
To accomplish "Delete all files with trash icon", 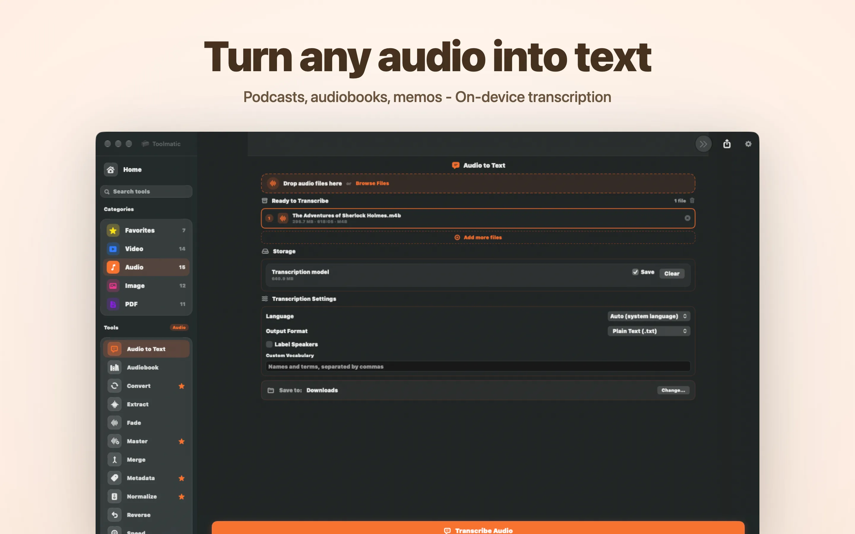I will point(692,201).
